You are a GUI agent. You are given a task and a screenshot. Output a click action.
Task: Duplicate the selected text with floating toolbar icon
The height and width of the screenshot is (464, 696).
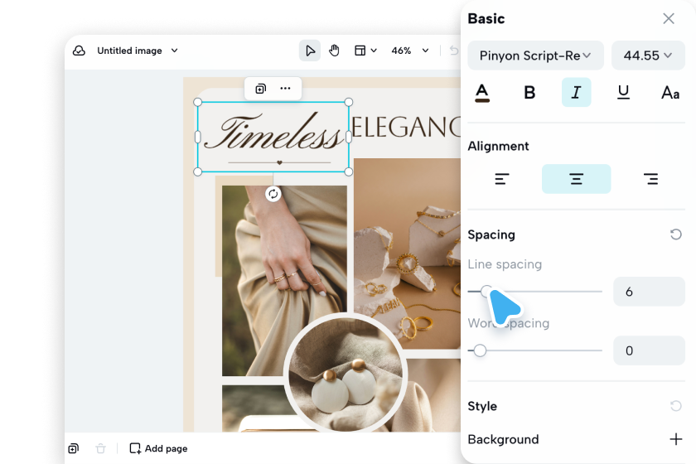click(260, 89)
